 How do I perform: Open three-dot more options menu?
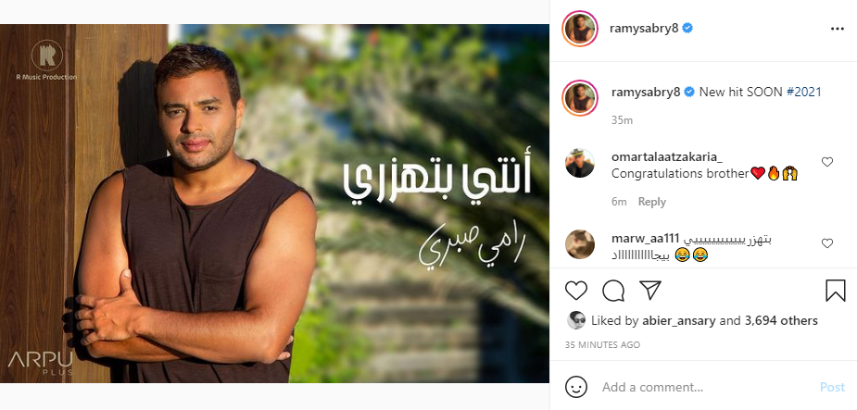838,29
